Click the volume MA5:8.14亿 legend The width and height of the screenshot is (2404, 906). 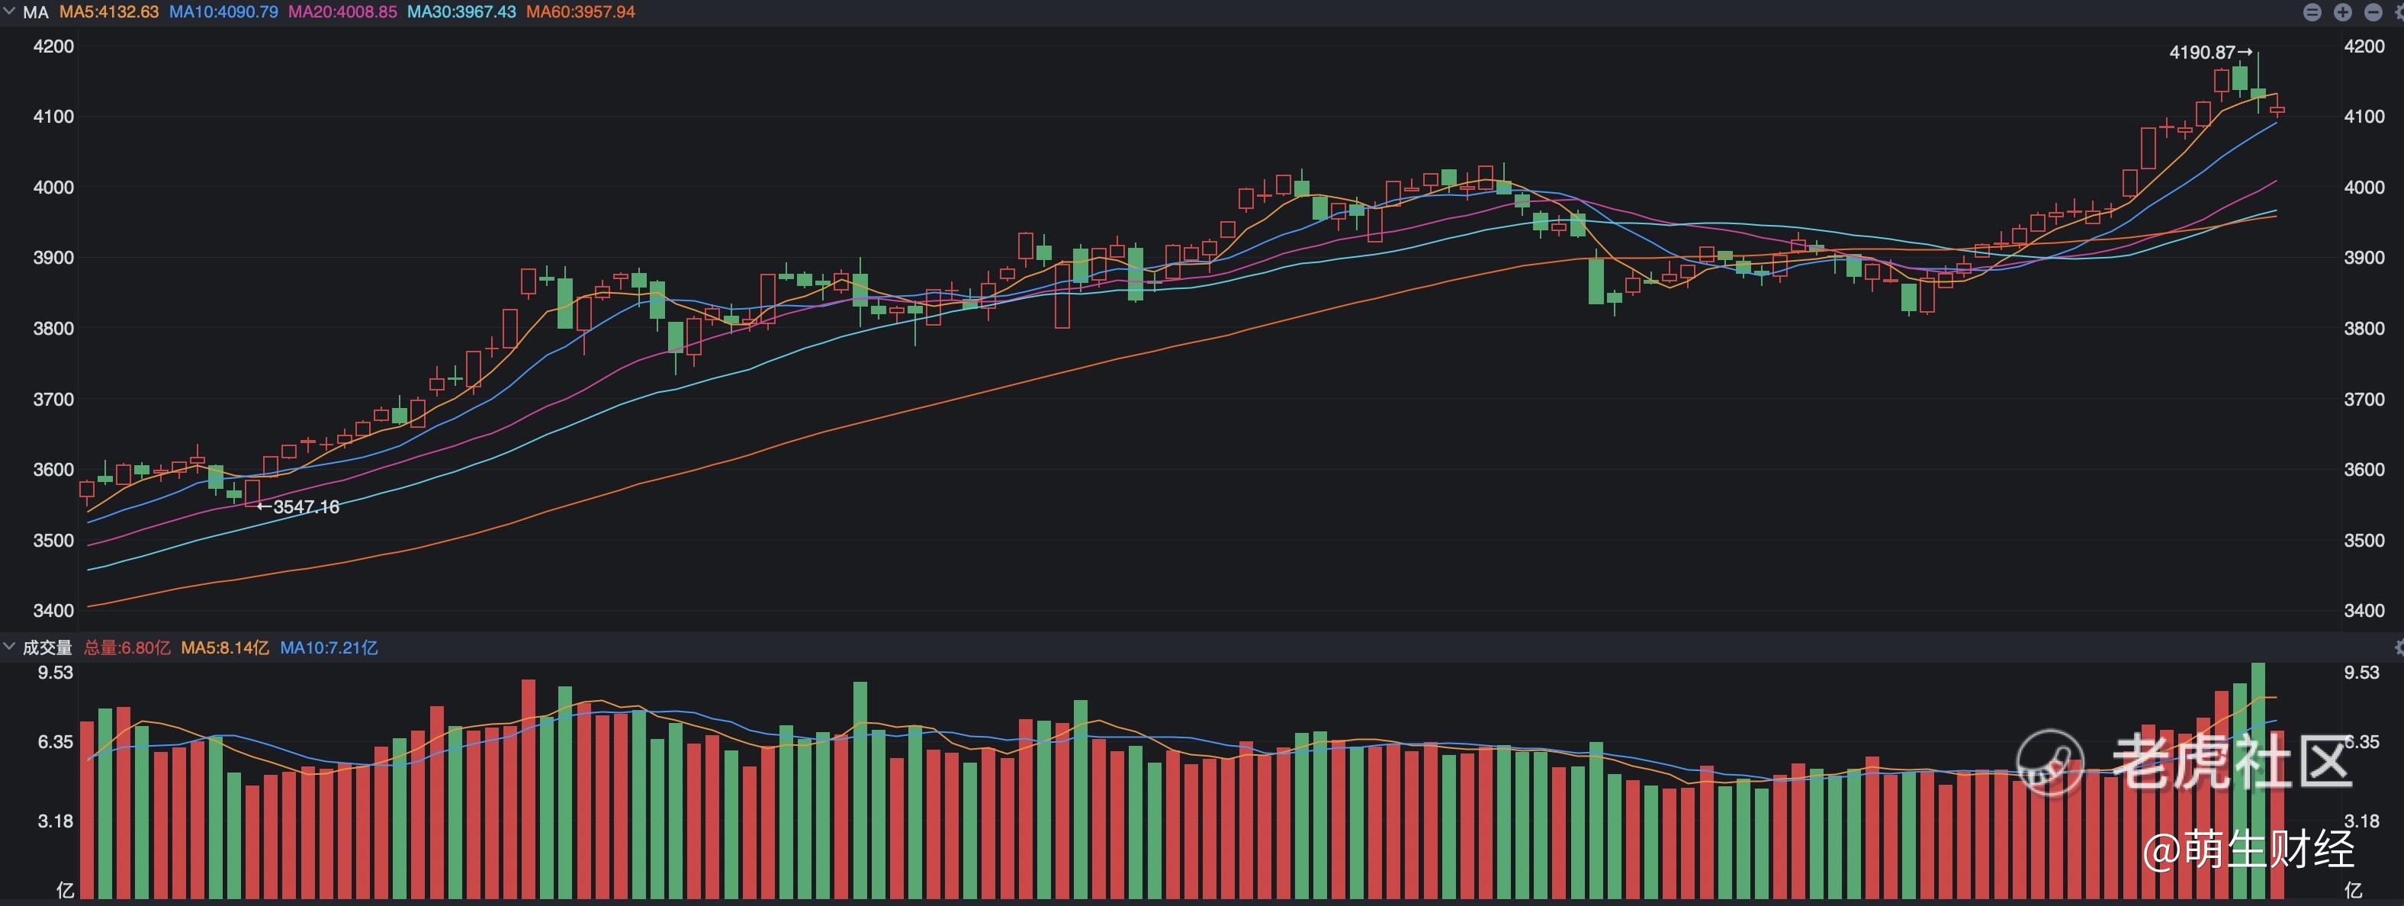[225, 647]
